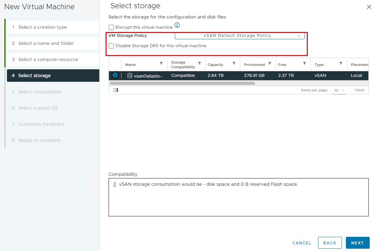This screenshot has height=251, width=375.
Task: Click the info icon in the Compatibility message
Action: click(115, 184)
